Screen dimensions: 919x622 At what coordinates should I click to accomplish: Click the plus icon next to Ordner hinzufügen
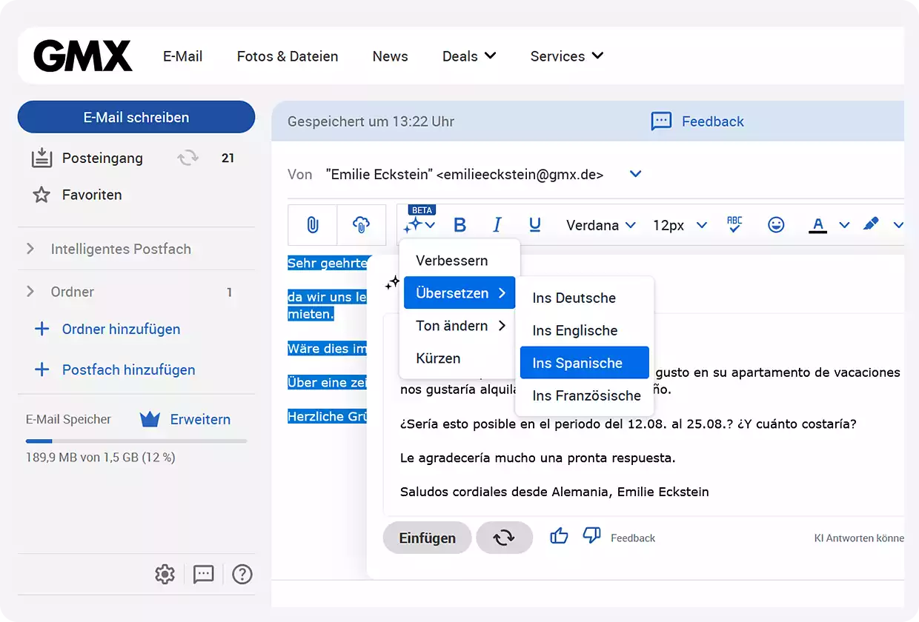pyautogui.click(x=42, y=330)
